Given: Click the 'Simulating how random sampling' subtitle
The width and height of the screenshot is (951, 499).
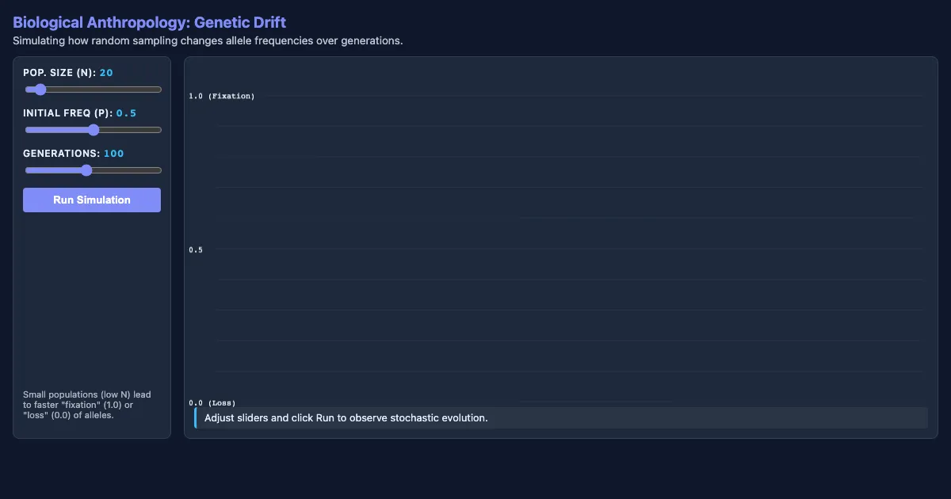Looking at the screenshot, I should click(208, 40).
